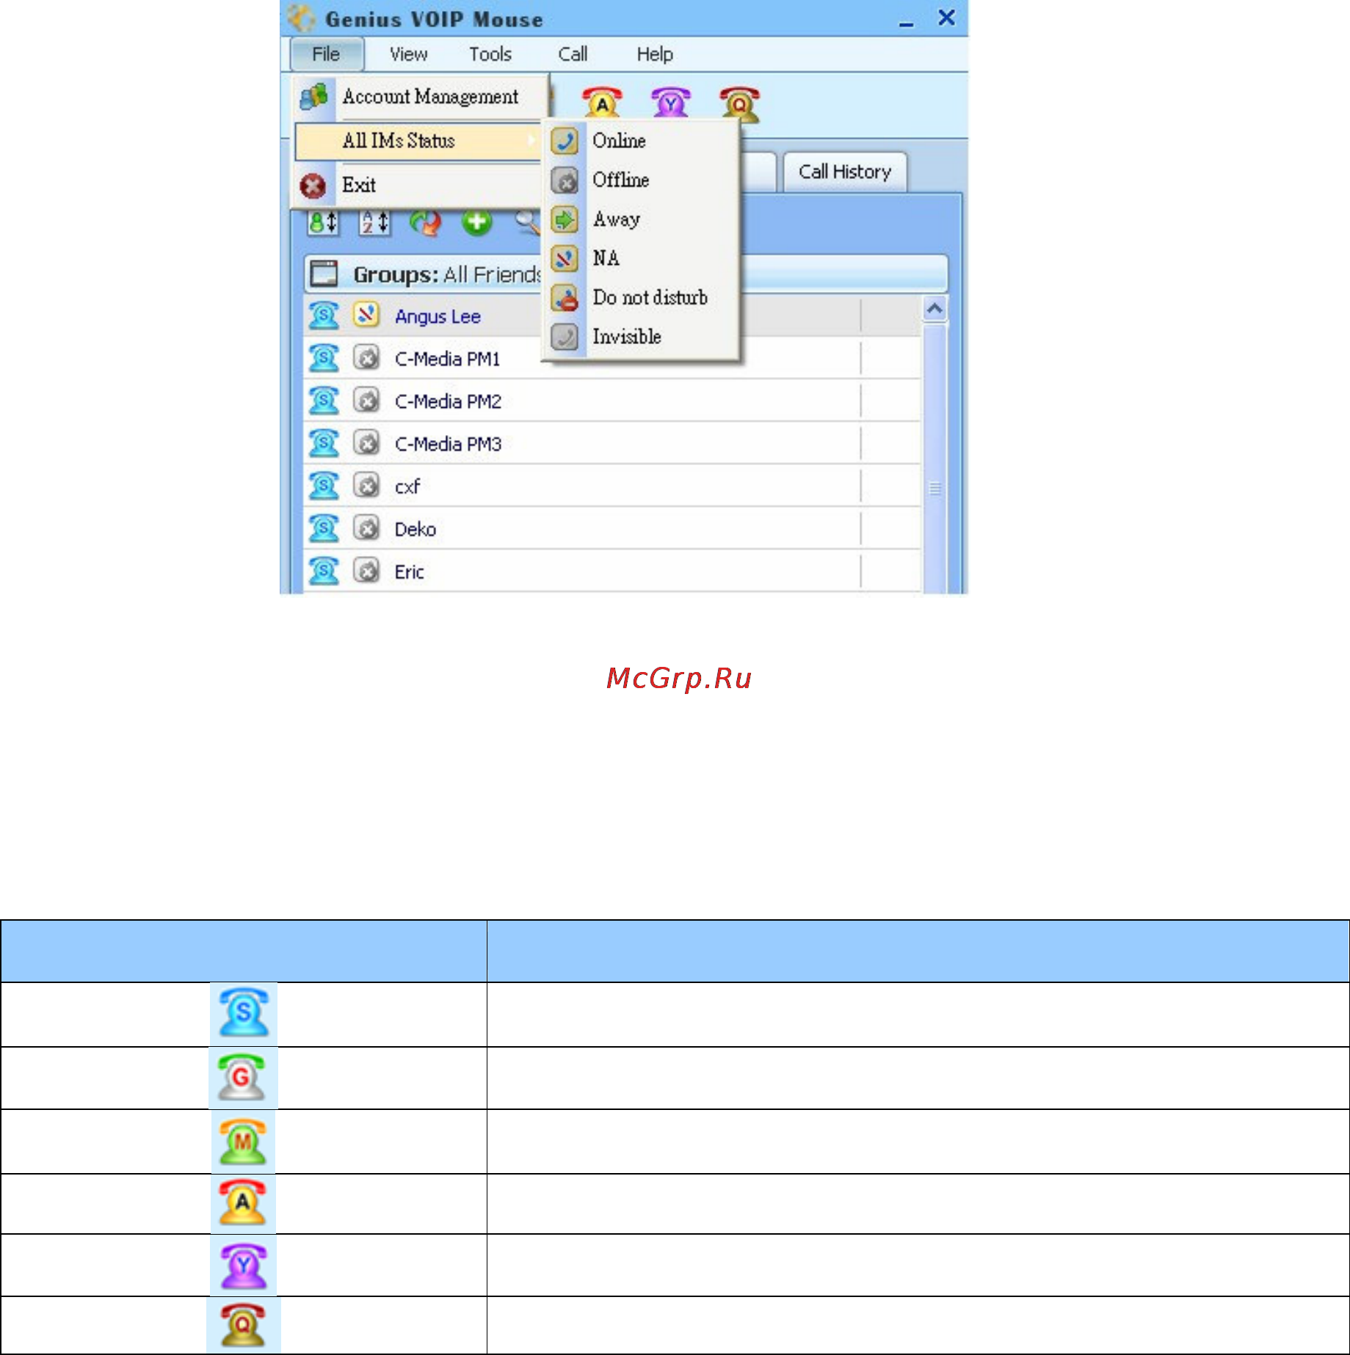This screenshot has height=1355, width=1350.
Task: Click the Yahoo 'Y' phone toolbar icon
Action: [x=671, y=102]
